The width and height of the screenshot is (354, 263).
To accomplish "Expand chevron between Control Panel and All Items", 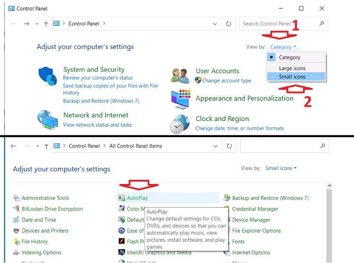I will (104, 146).
